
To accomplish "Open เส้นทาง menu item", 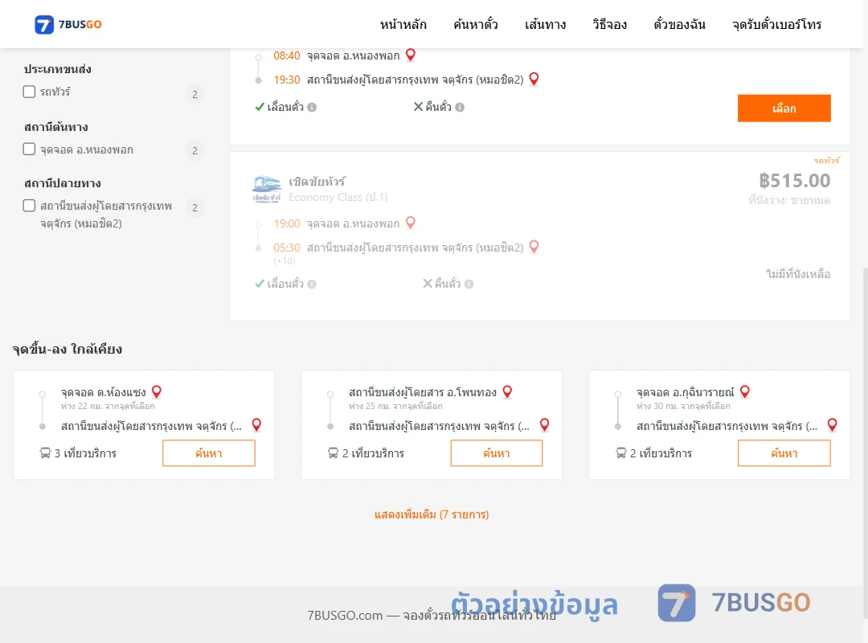I will 545,24.
